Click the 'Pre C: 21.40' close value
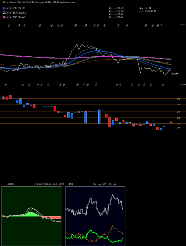 (x=116, y=17)
